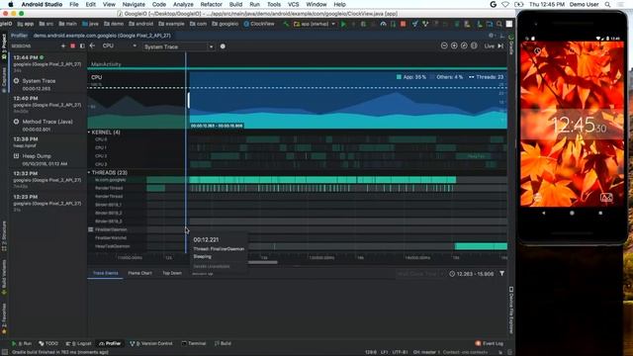Open the TODO tool window
Viewport: 633px width, 356px height.
(x=48, y=343)
